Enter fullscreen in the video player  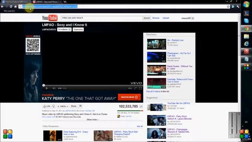point(140,88)
